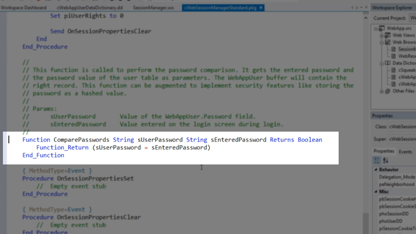
Task: Sort properties alphabetically
Action: tap(386, 160)
